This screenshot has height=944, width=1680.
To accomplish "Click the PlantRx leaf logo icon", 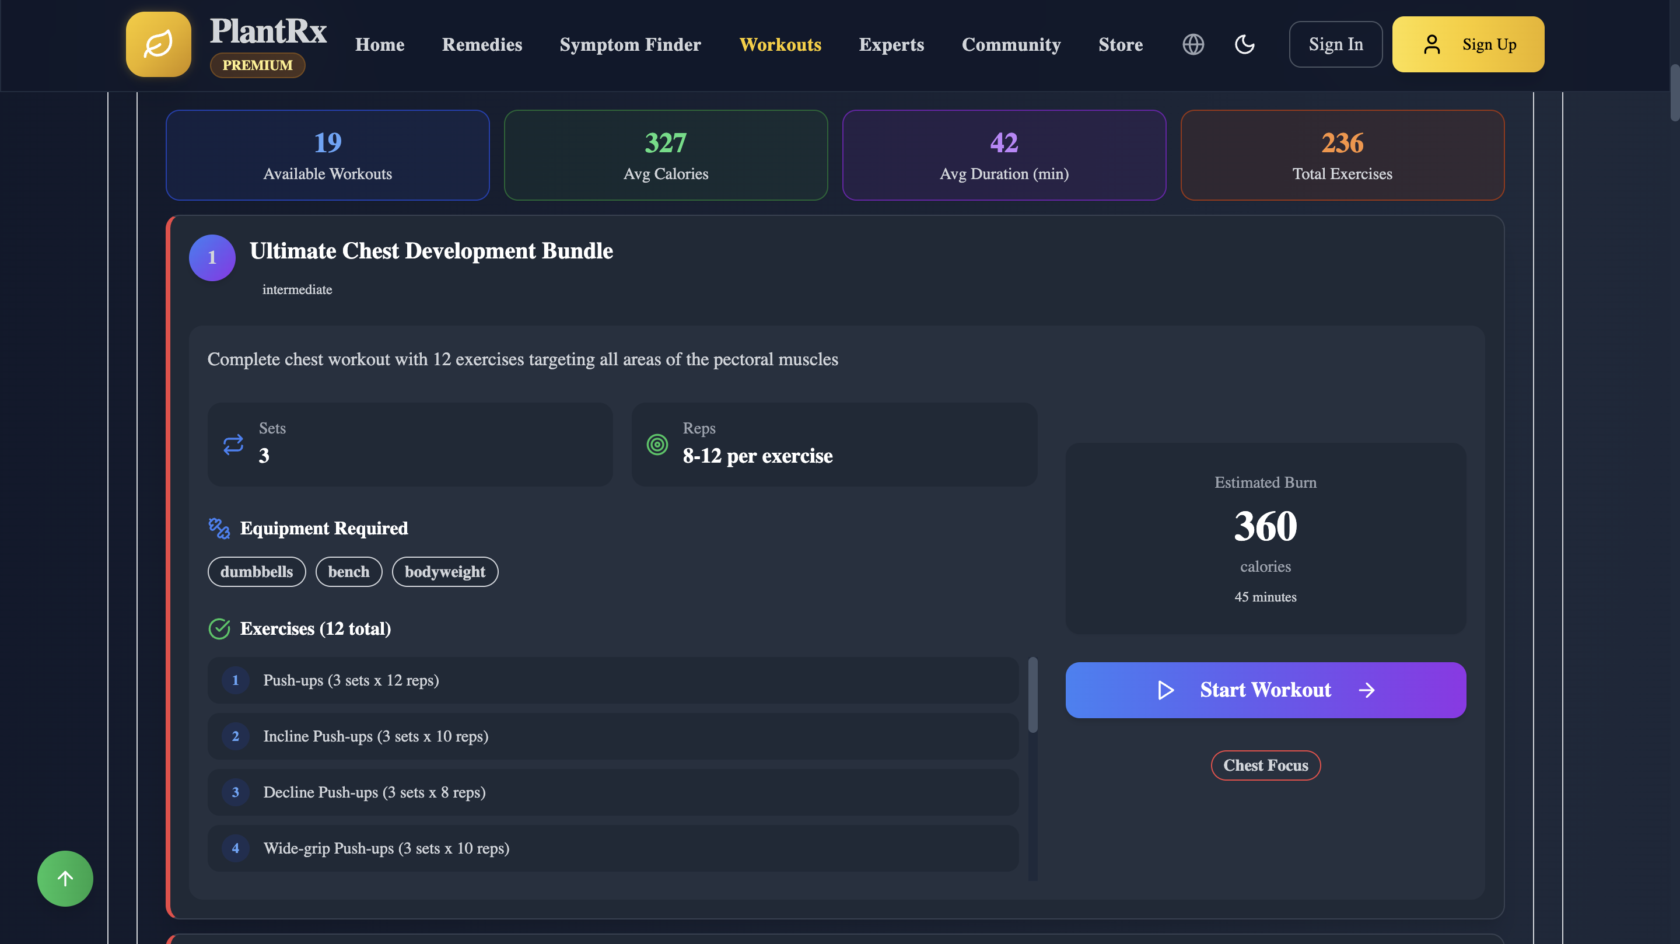I will (159, 44).
